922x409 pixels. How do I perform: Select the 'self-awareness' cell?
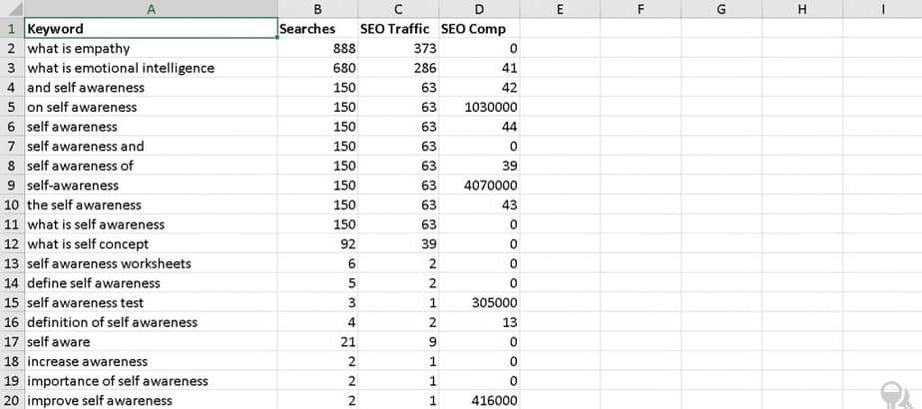151,186
